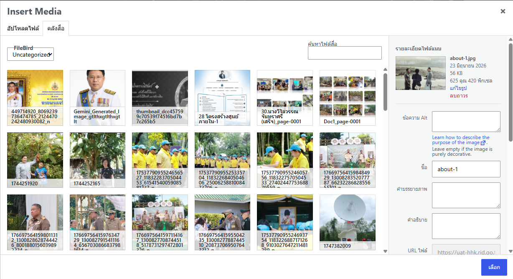The height and width of the screenshot is (279, 513).
Task: Focus the คำอธิบาย description text area
Action: pyautogui.click(x=466, y=226)
